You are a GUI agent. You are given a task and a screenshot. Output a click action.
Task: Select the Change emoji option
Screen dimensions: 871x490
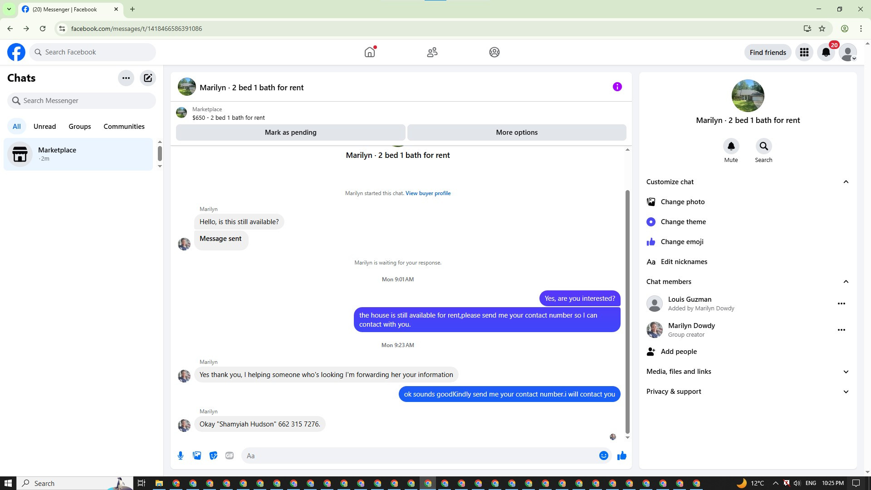pos(748,242)
